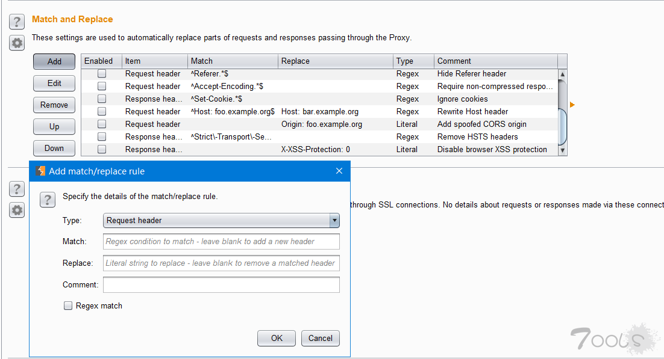Sort the table by the Match column header
The height and width of the screenshot is (359, 664).
click(233, 61)
